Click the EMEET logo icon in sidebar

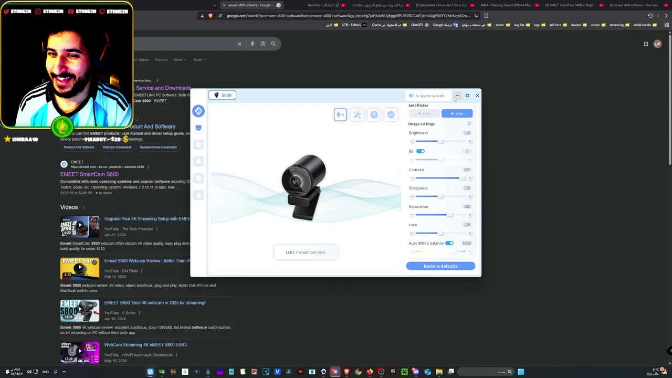[198, 111]
